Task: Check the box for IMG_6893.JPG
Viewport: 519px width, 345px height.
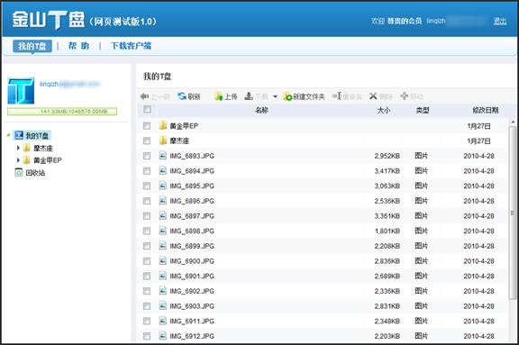Action: click(147, 156)
